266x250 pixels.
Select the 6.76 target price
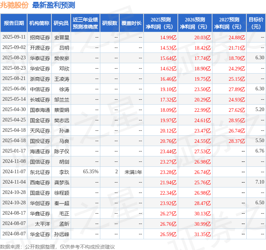(260, 151)
